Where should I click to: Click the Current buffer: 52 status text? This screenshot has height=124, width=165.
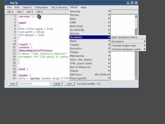[x=89, y=84]
